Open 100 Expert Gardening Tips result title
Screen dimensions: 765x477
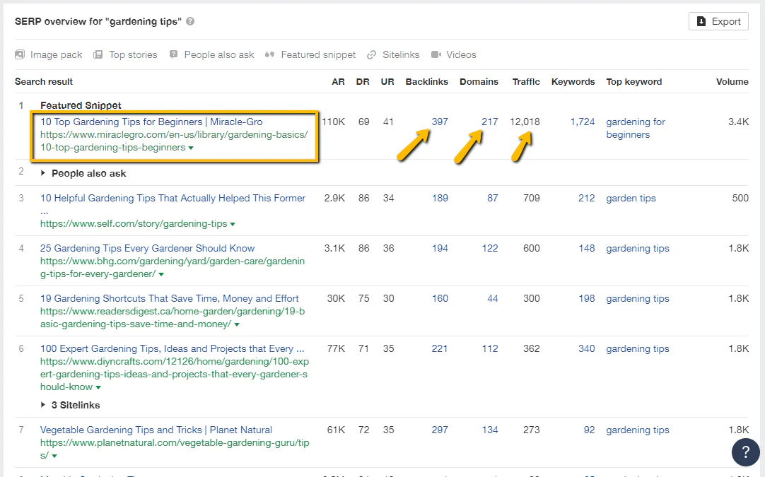pos(172,348)
